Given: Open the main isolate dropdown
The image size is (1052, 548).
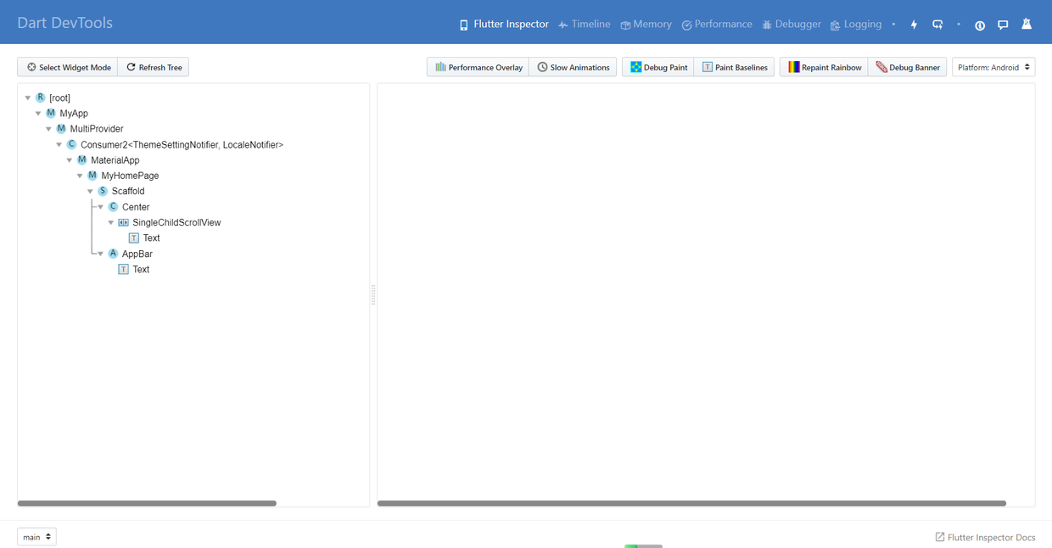Looking at the screenshot, I should click(36, 537).
